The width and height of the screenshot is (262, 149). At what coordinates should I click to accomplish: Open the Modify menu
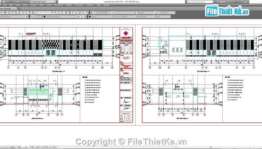[x=69, y=5]
